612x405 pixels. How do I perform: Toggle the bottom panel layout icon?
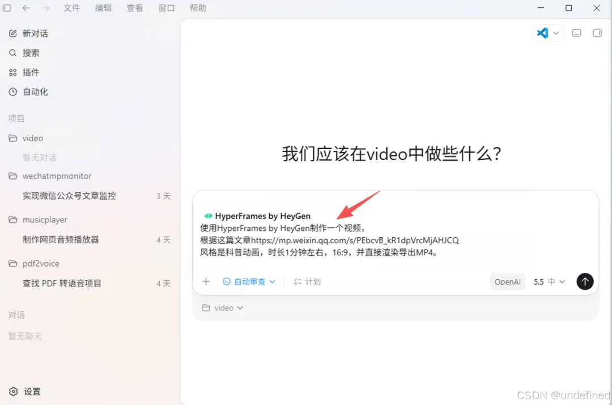(576, 33)
